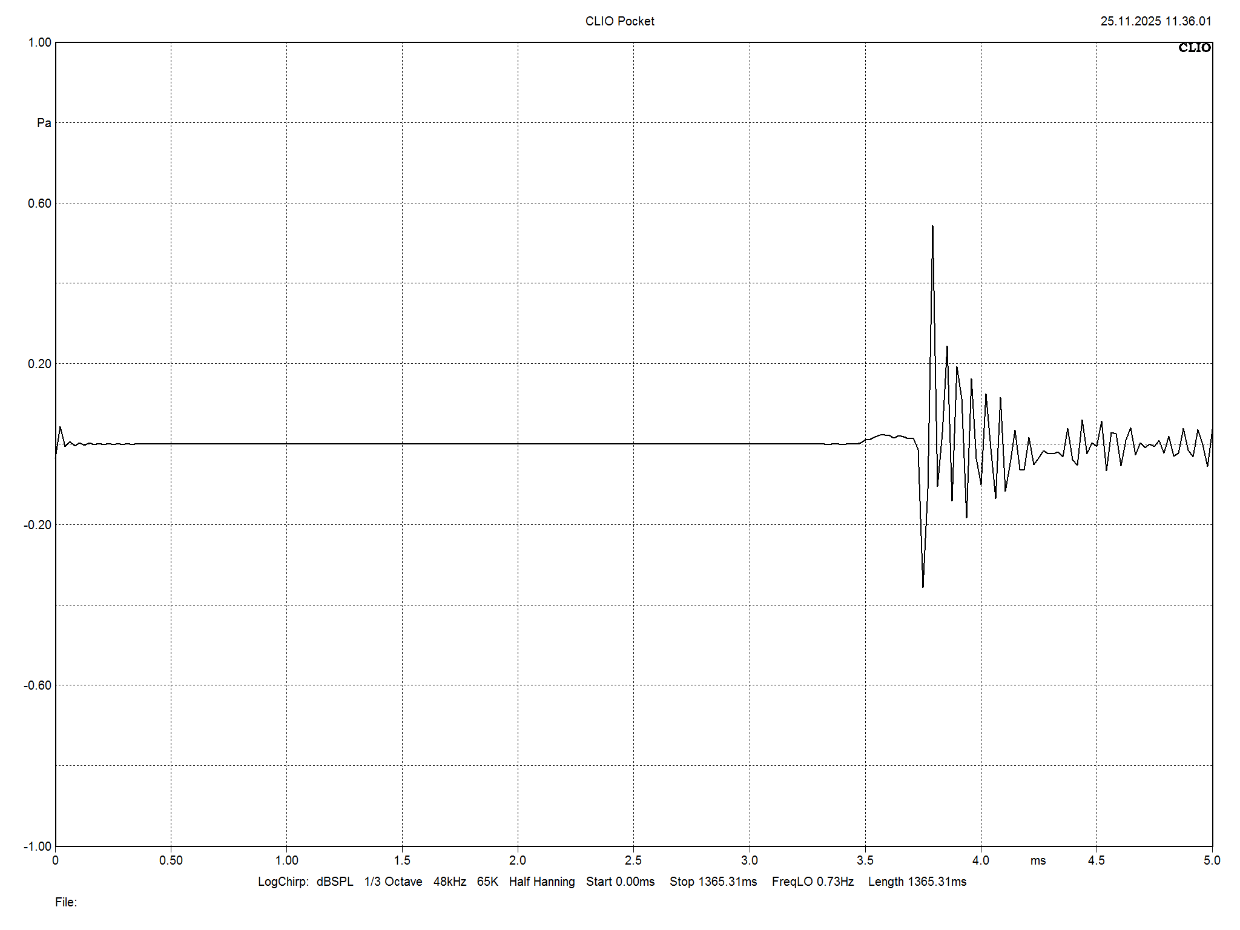Click the 4.5 x-axis tick label
The width and height of the screenshot is (1240, 930).
click(1097, 860)
